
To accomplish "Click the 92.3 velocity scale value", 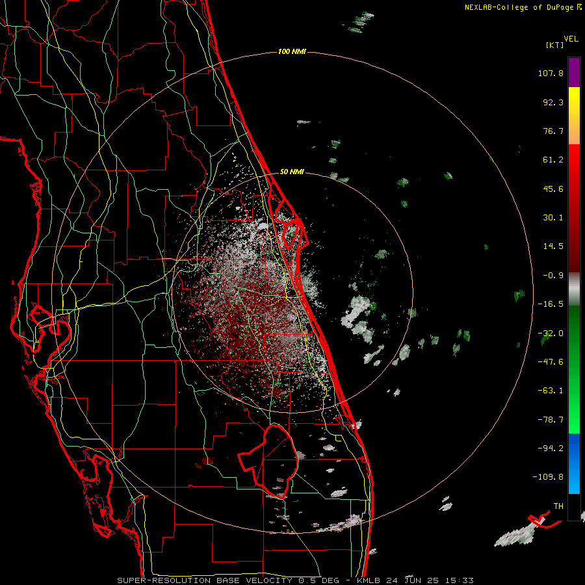I will [x=553, y=102].
